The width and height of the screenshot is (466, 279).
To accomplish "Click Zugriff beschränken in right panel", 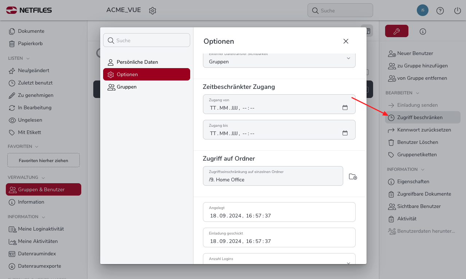I will coord(420,117).
